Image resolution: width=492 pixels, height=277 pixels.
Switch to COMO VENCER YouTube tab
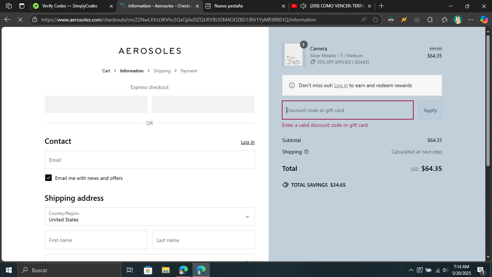pos(337,6)
